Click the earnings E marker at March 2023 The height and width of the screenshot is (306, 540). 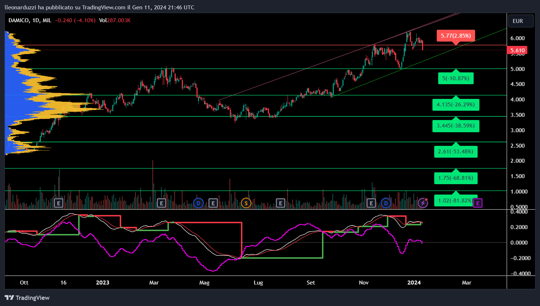tap(161, 204)
